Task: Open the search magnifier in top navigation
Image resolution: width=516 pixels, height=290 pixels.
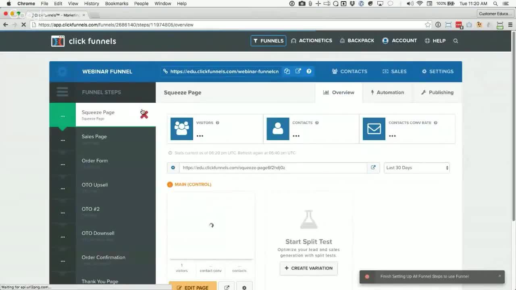Action: click(x=456, y=41)
